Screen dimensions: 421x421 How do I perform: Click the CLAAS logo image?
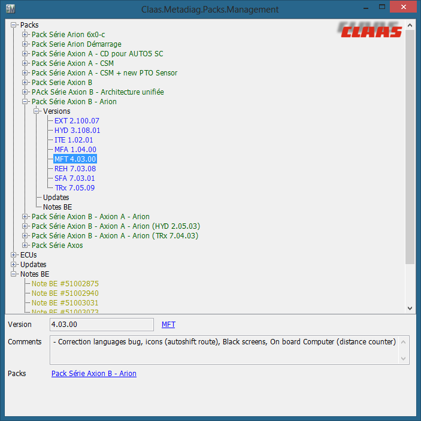(369, 29)
